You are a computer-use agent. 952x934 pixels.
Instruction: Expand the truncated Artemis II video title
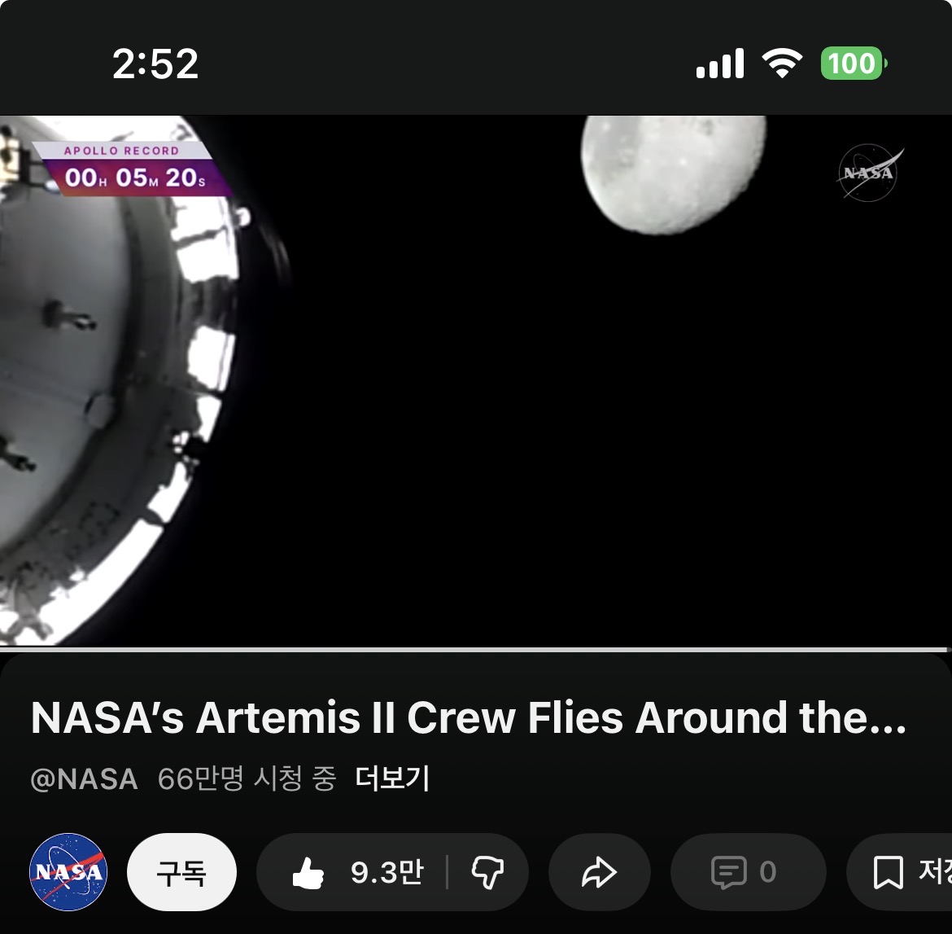tap(469, 717)
